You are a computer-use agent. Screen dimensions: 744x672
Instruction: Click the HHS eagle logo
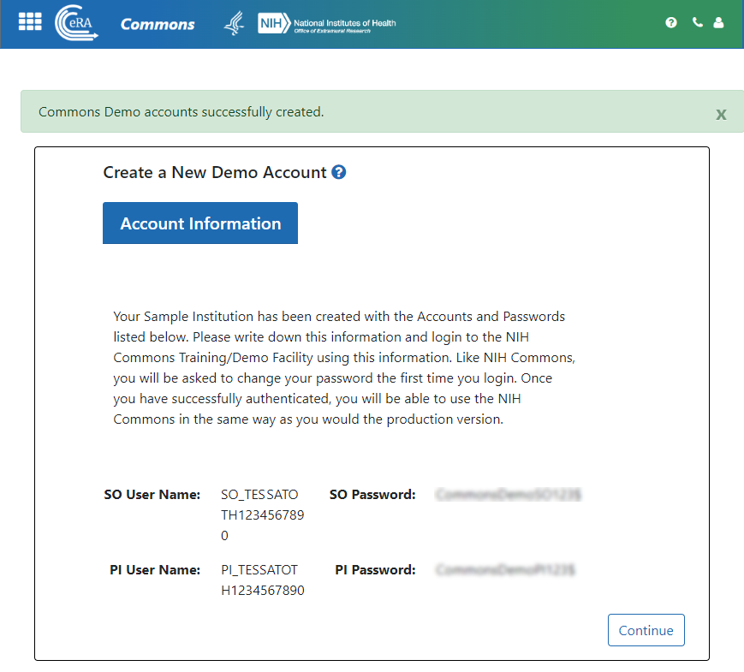point(235,23)
